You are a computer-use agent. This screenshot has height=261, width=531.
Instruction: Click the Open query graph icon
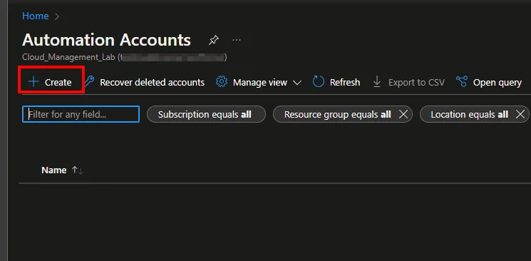[462, 82]
